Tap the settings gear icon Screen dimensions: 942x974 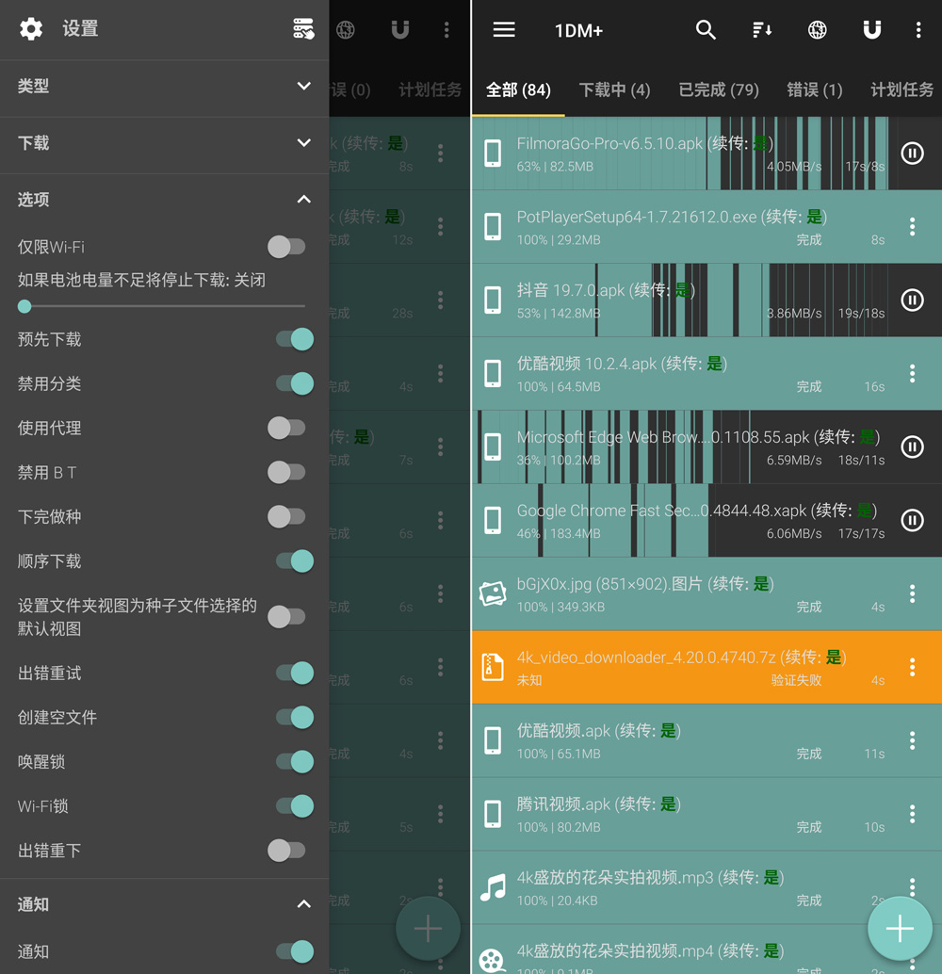31,28
